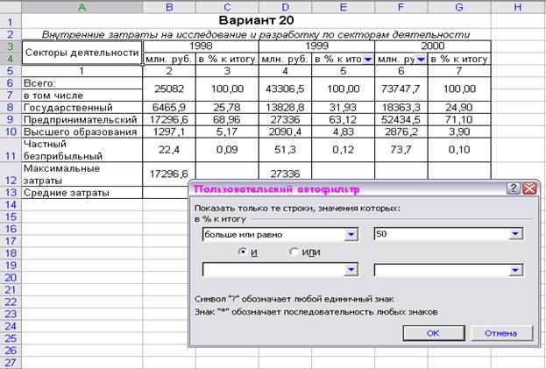This screenshot has height=369, width=546.
Task: Click the empty second value field
Action: tap(442, 270)
